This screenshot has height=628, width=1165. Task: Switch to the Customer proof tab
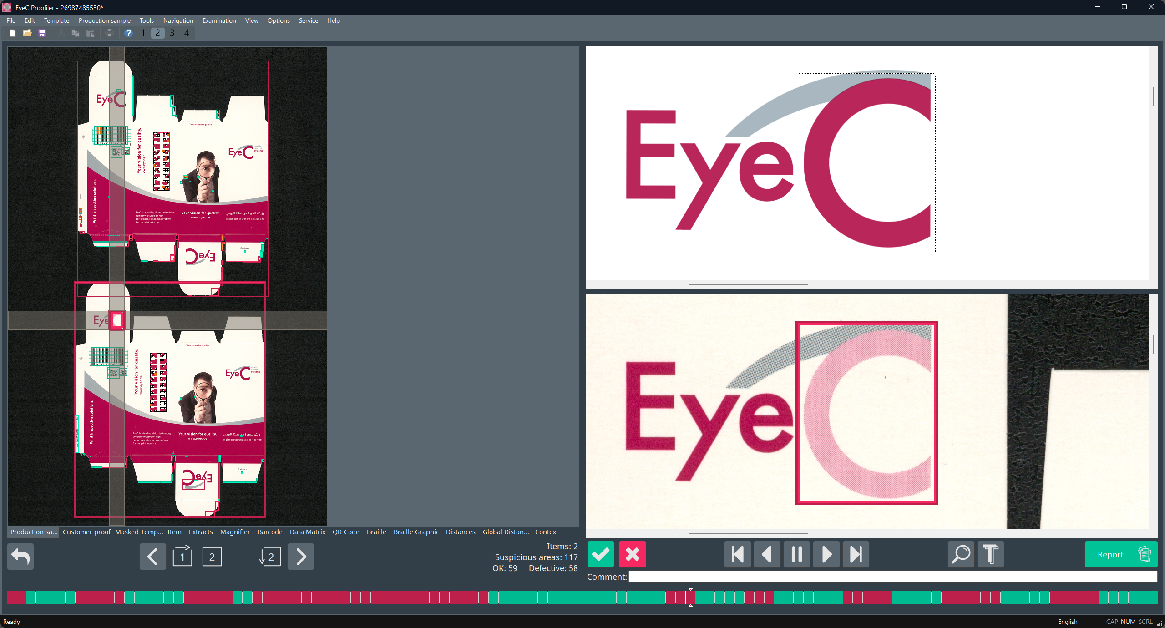86,532
